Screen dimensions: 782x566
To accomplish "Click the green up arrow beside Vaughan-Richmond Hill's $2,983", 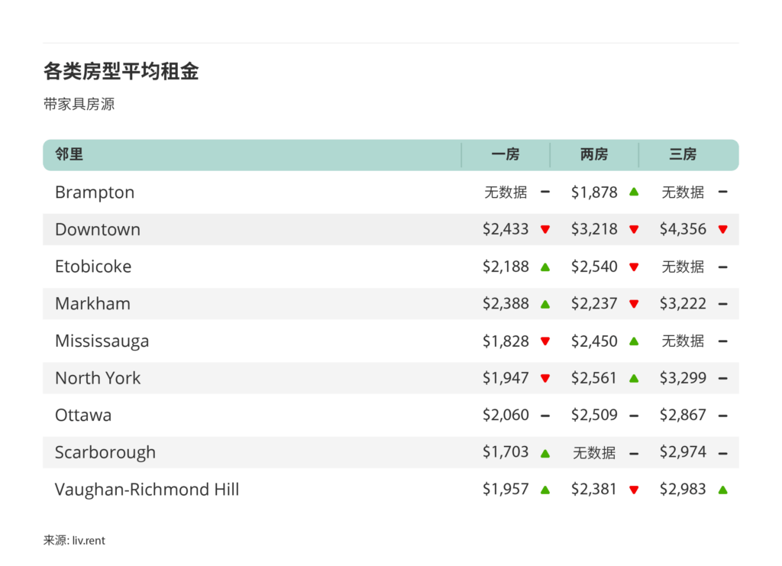I will click(x=722, y=490).
